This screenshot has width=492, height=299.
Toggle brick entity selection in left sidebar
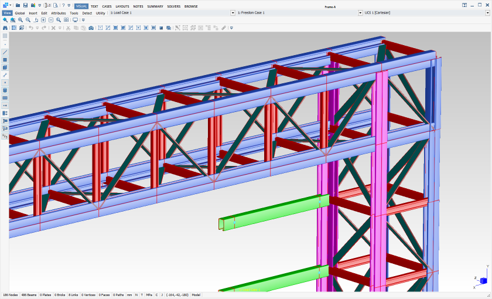[5, 67]
